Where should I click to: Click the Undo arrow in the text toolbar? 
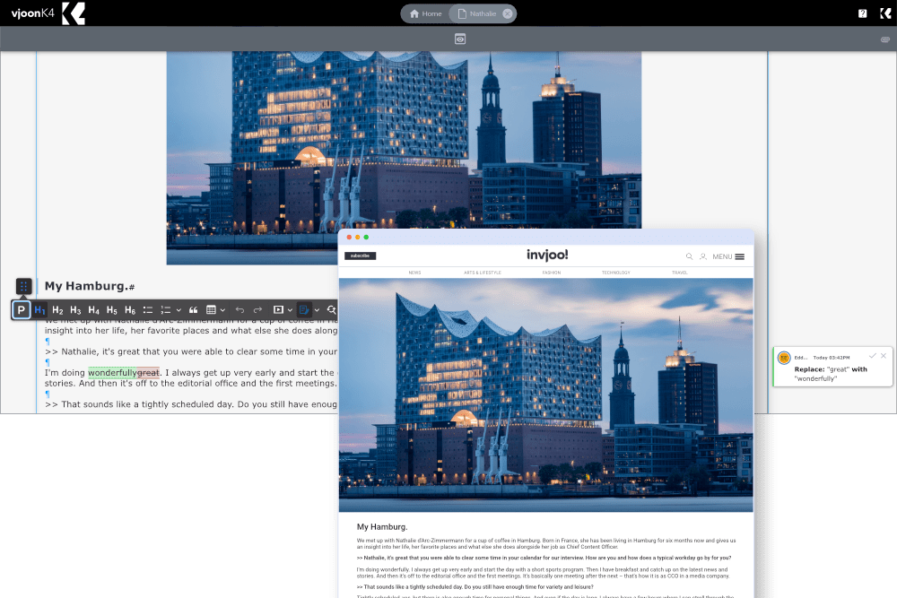pos(239,309)
